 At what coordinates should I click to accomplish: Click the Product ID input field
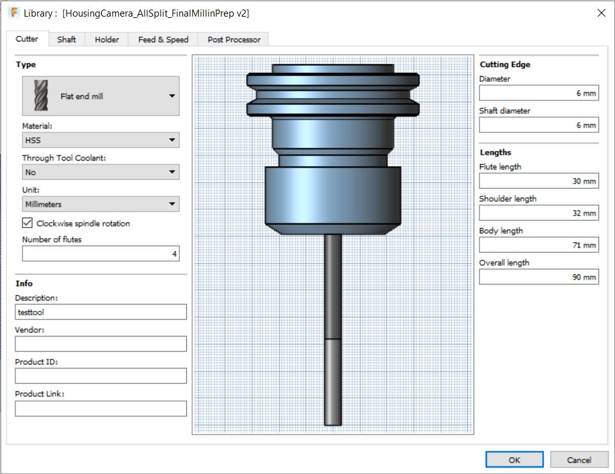point(101,376)
